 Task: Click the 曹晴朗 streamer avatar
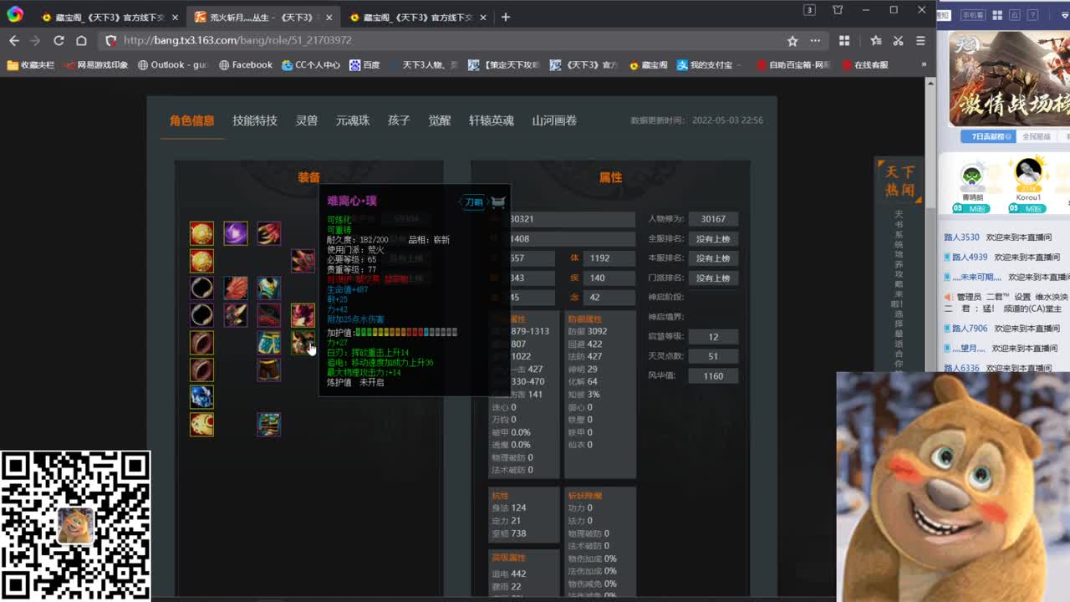tap(974, 178)
